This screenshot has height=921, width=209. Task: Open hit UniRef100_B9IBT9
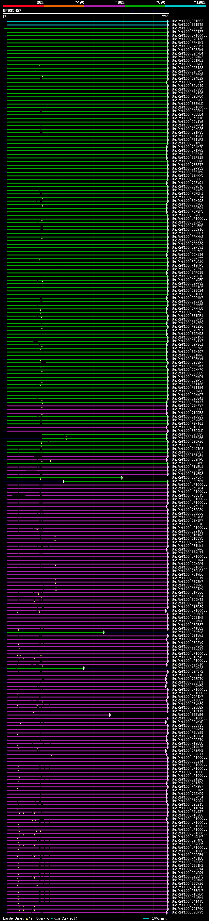click(187, 25)
